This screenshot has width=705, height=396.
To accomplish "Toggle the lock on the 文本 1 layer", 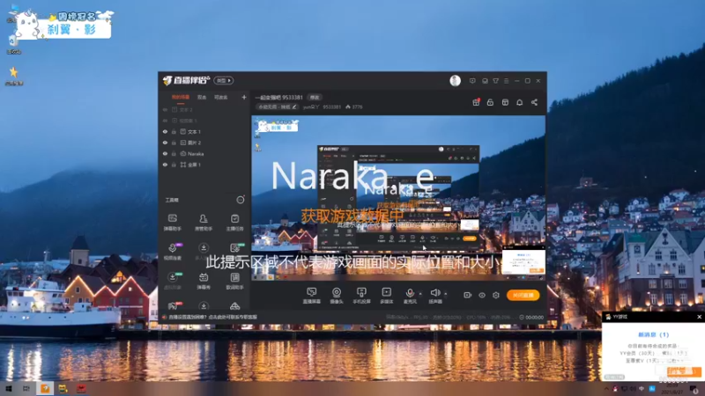I will (x=174, y=131).
